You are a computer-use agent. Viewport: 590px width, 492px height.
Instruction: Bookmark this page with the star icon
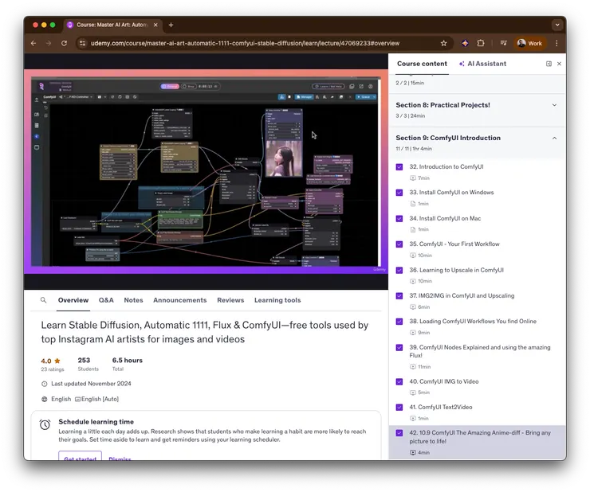pos(443,43)
